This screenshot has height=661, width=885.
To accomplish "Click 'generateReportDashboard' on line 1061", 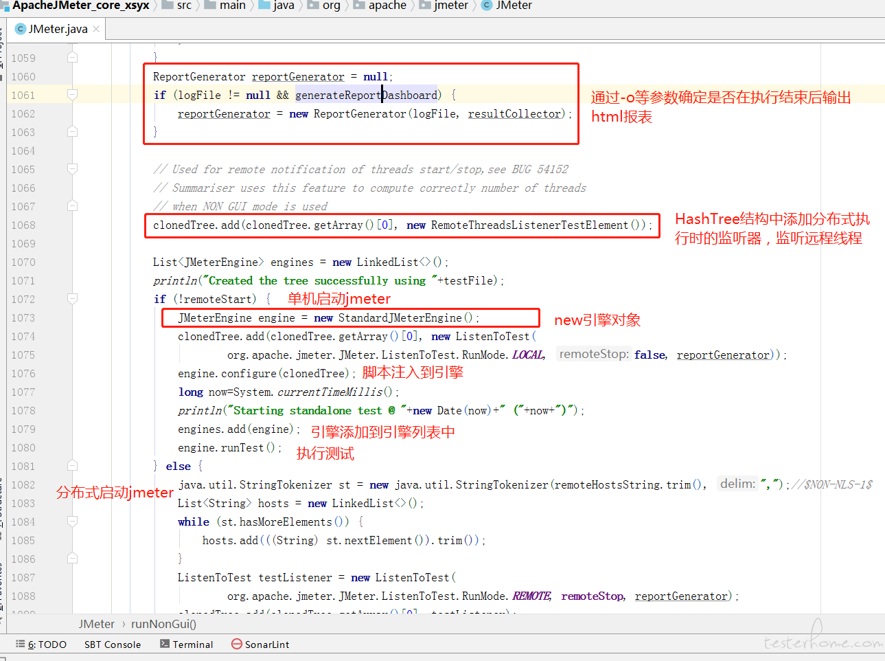I will click(366, 95).
